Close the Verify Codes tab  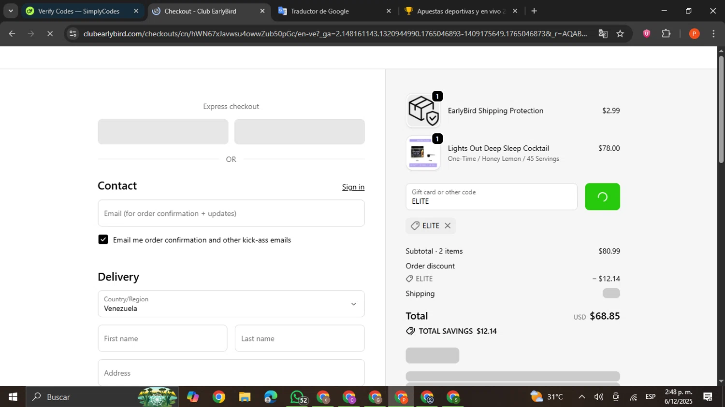(136, 11)
